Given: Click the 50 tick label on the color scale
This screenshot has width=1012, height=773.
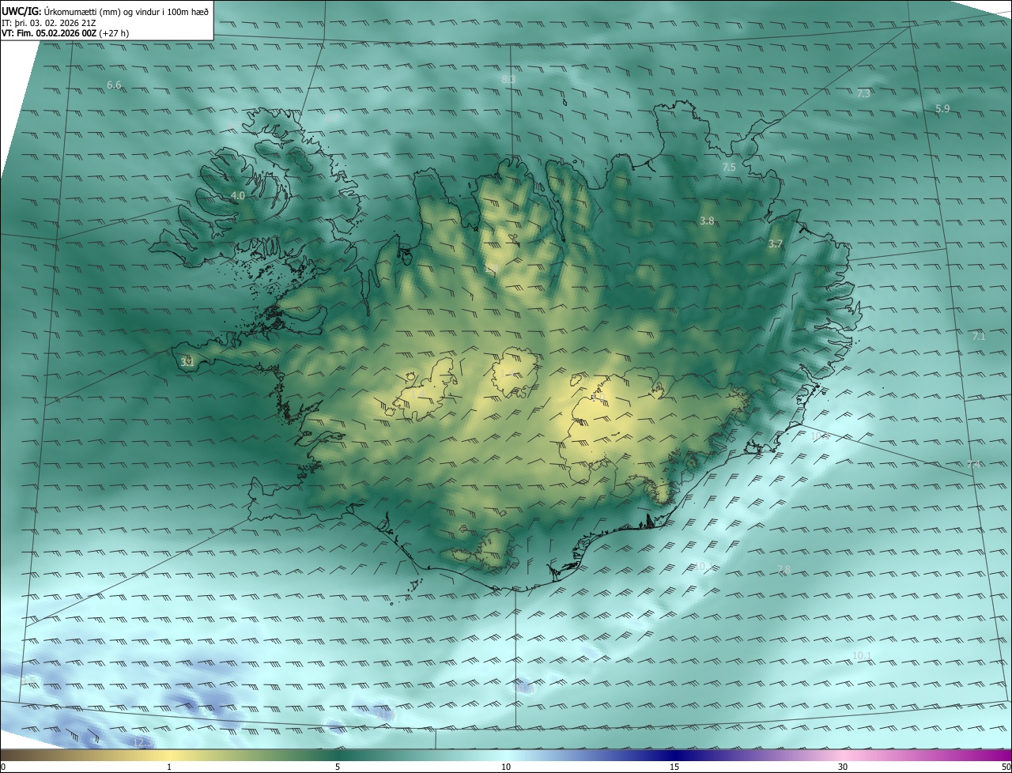Looking at the screenshot, I should 1006,767.
